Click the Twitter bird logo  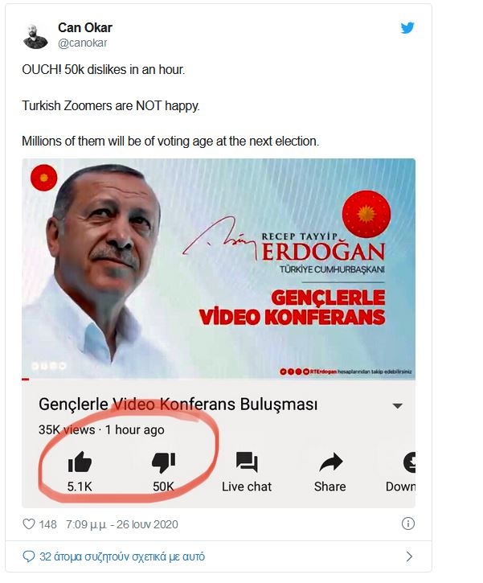coord(407,28)
